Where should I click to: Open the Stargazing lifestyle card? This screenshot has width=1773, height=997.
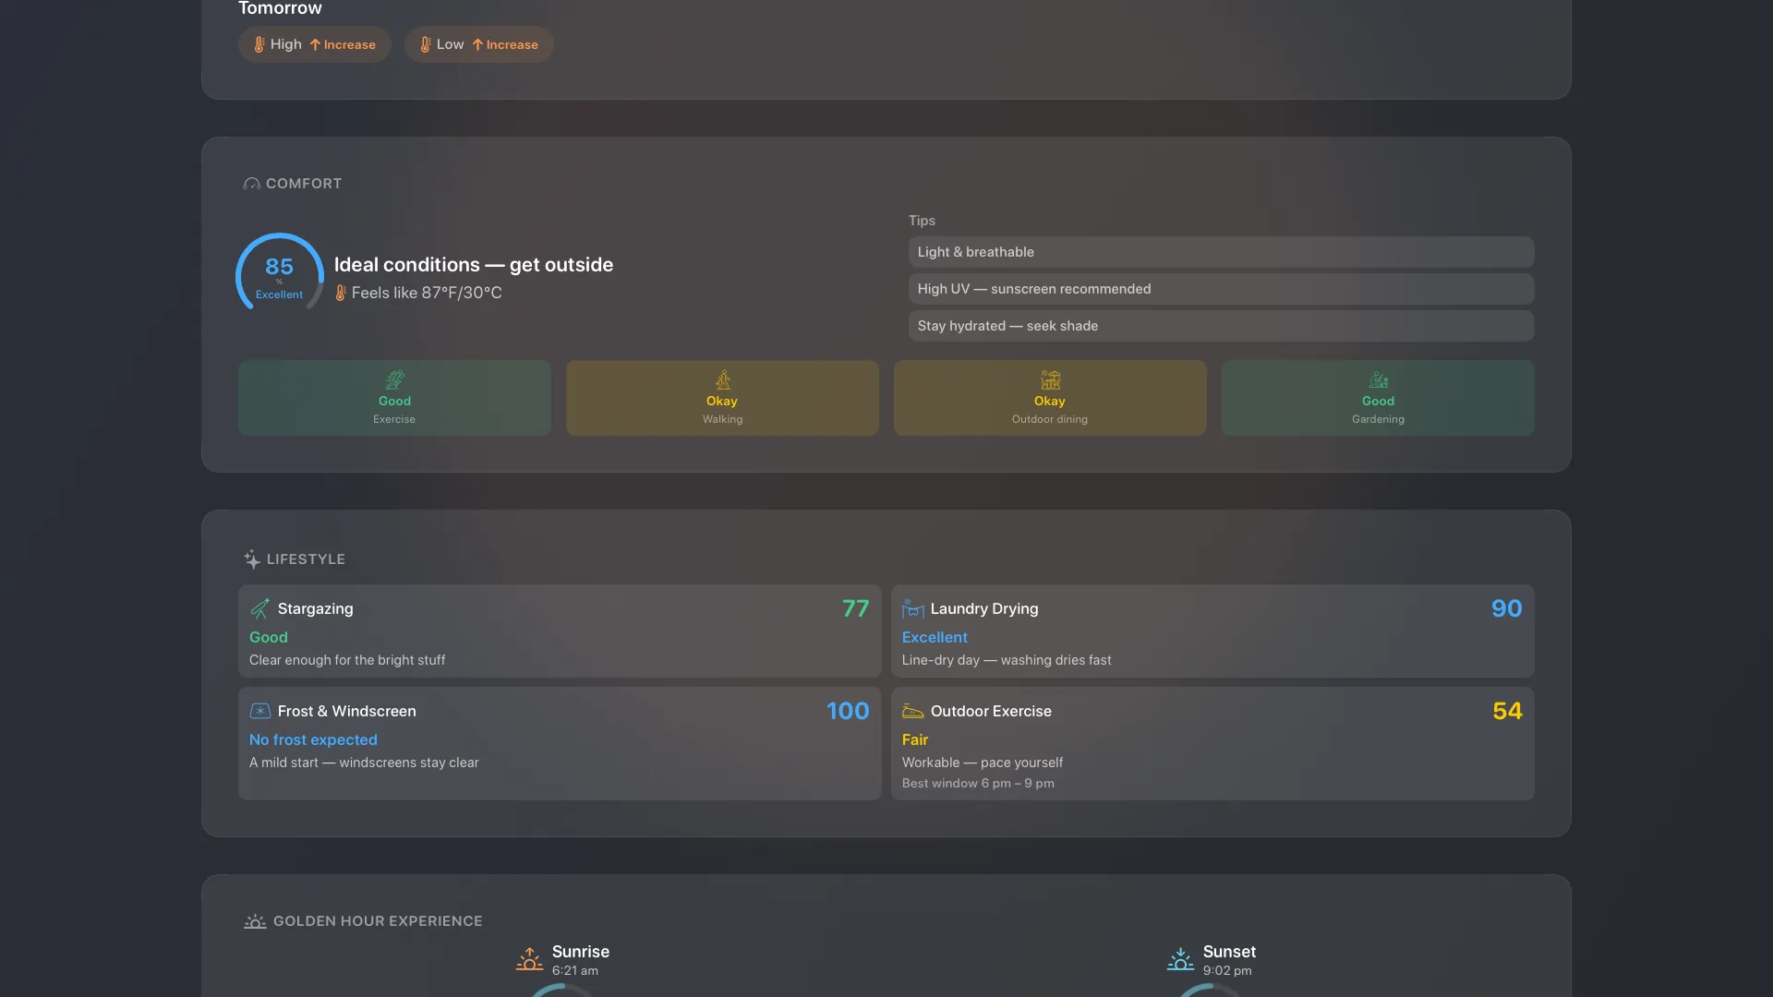[x=560, y=631]
